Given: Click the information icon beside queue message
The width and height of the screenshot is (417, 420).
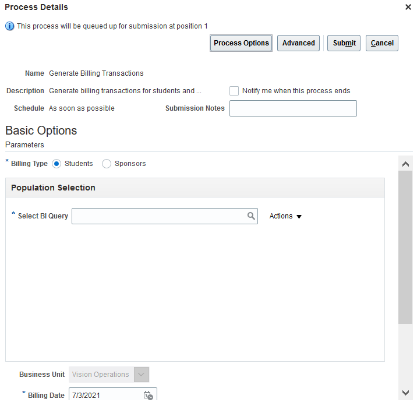Looking at the screenshot, I should tap(10, 26).
